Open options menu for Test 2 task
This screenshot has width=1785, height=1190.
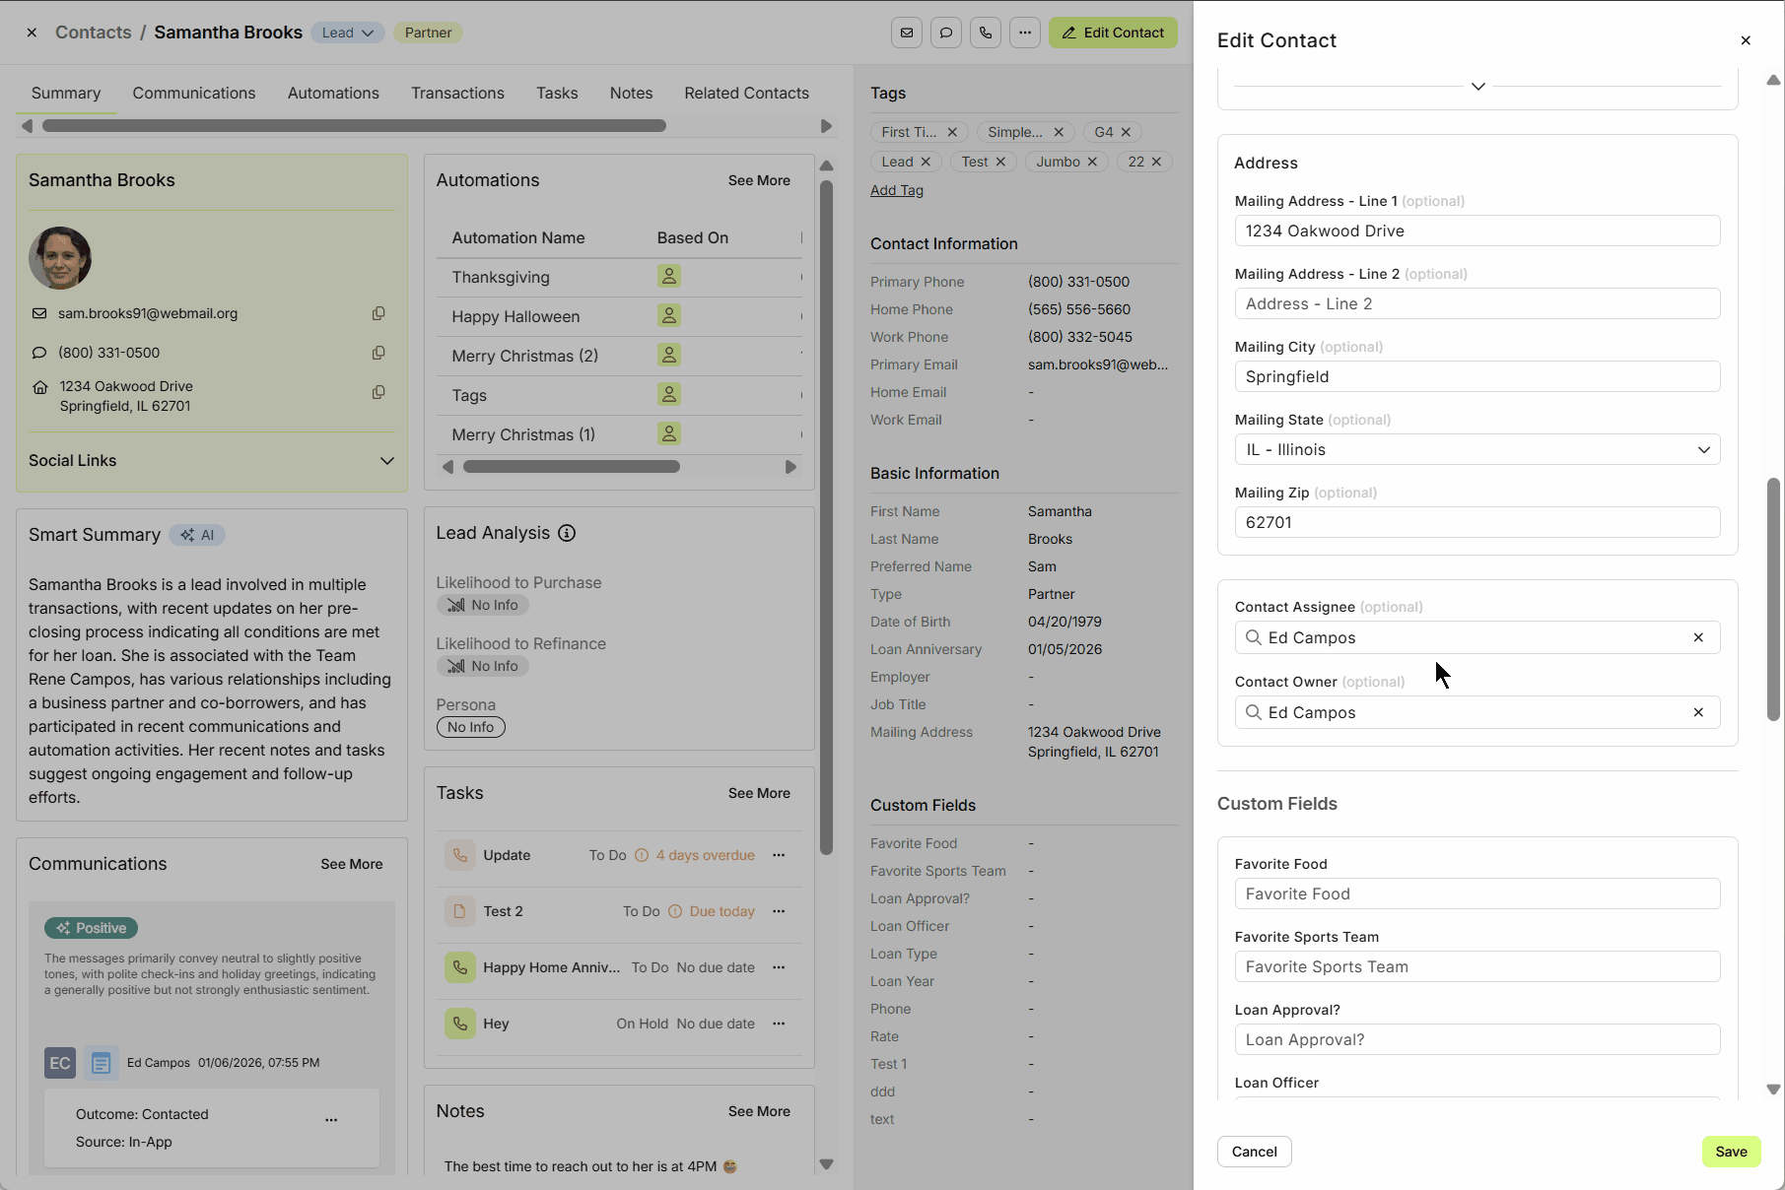pos(779,911)
